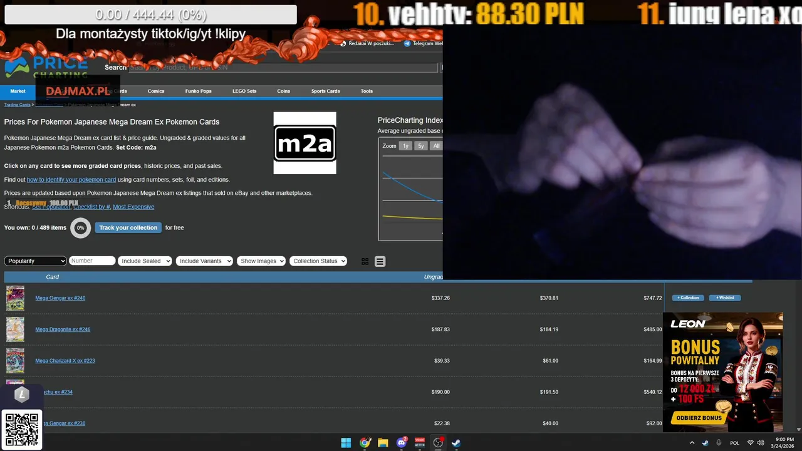The height and width of the screenshot is (451, 802).
Task: Click Mega Charizard X ex #223 thumbnail
Action: 15,361
